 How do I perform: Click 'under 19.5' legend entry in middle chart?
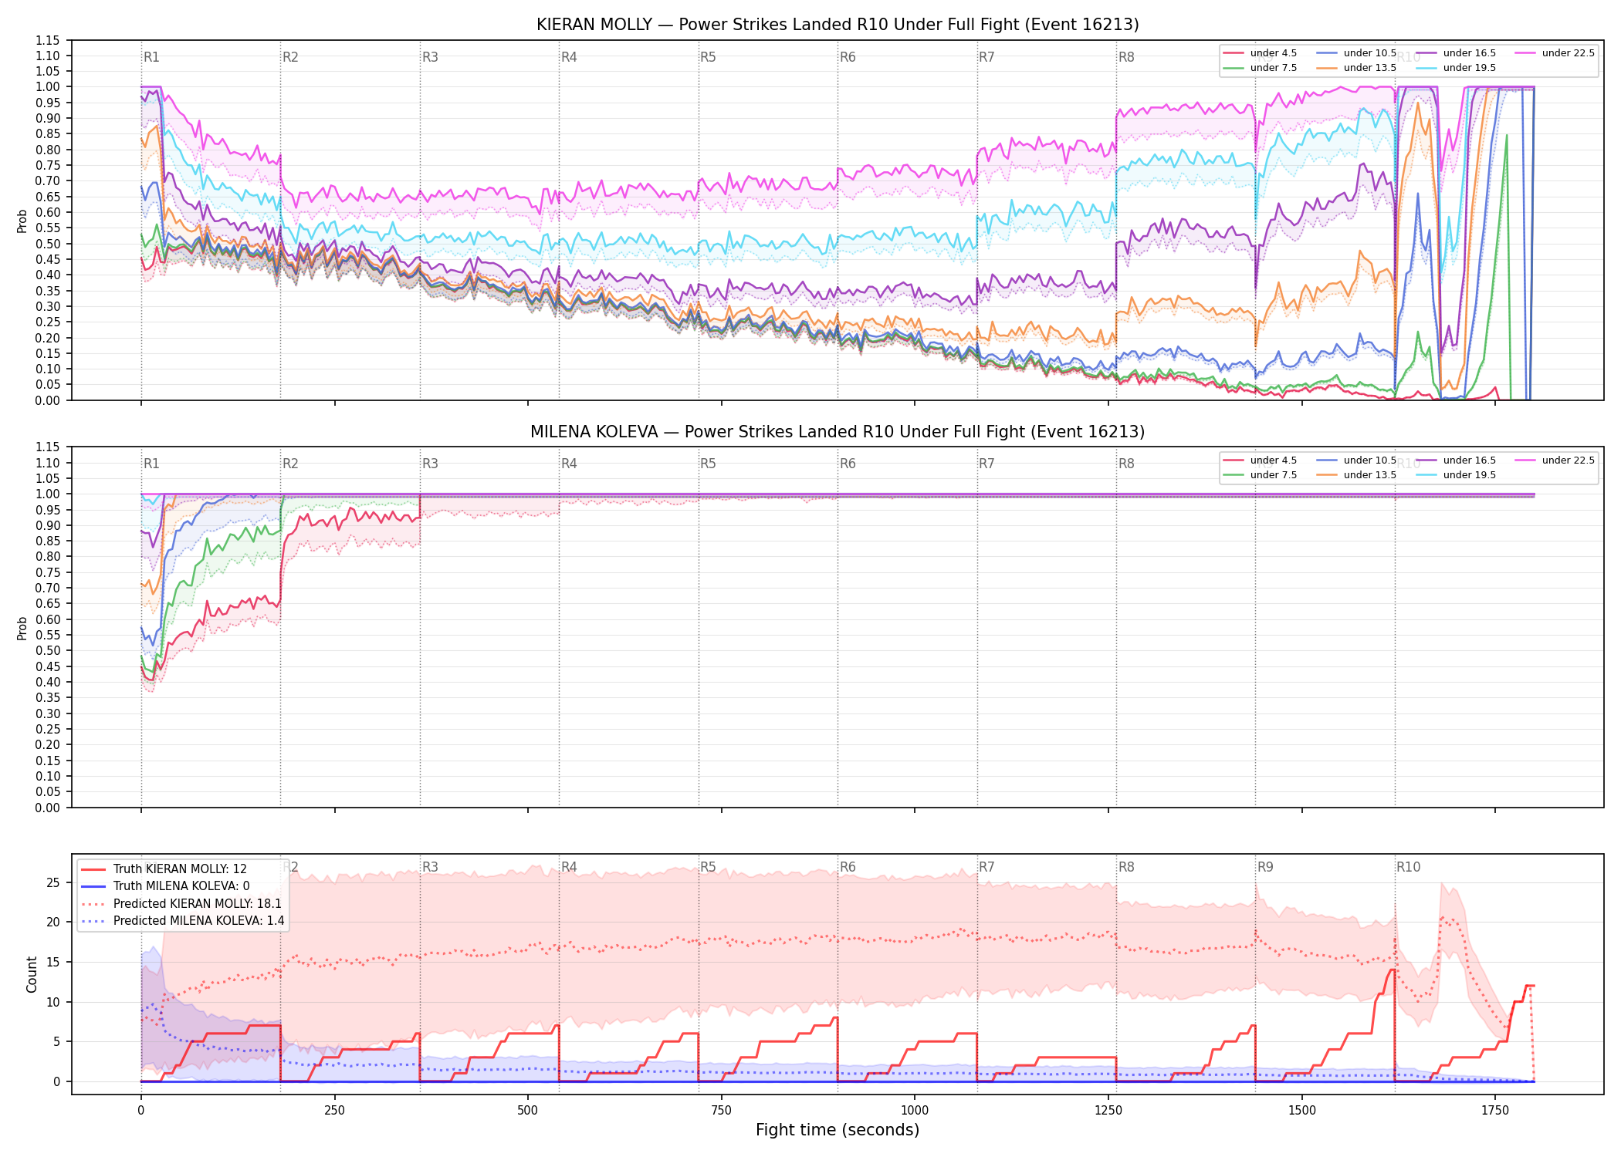click(x=1456, y=475)
